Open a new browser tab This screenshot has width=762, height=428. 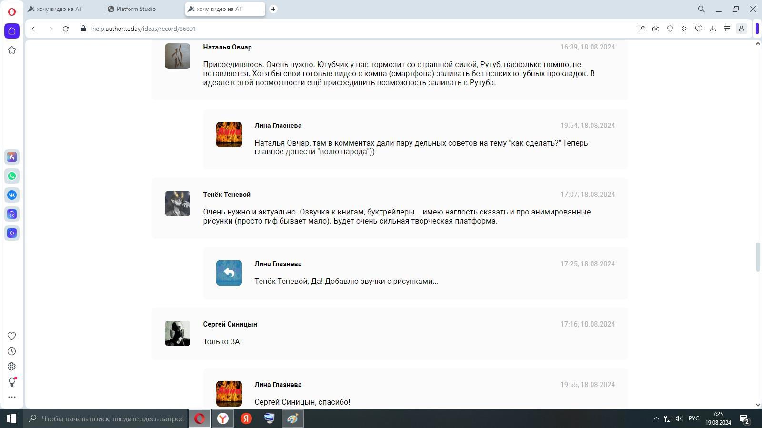click(x=273, y=9)
